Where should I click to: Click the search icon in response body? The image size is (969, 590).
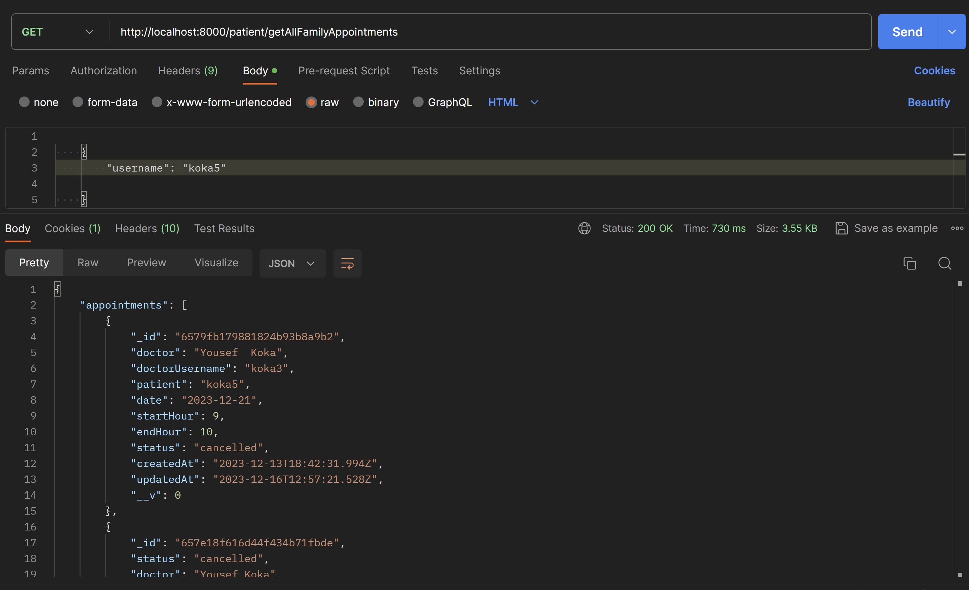pos(944,262)
